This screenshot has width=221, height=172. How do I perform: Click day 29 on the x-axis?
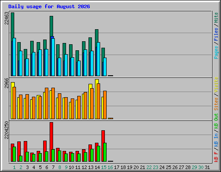194,167
